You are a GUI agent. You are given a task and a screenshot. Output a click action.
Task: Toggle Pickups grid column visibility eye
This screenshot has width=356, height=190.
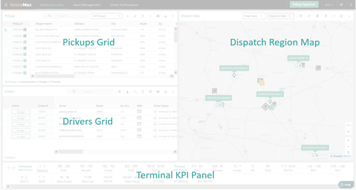click(158, 16)
